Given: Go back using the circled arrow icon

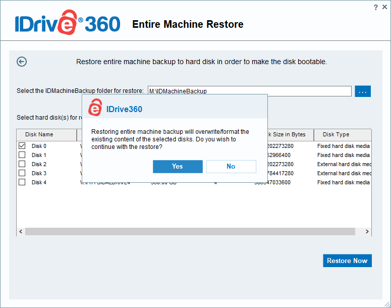Looking at the screenshot, I should (22, 62).
